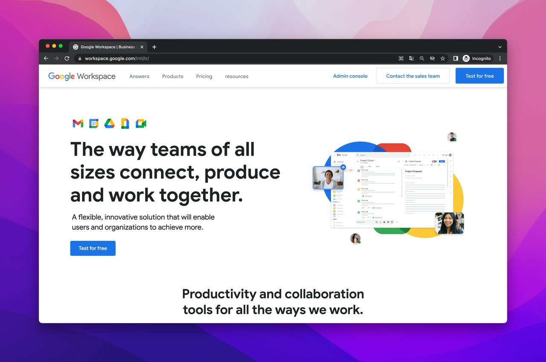Image resolution: width=546 pixels, height=362 pixels.
Task: Open the Pricing menu item
Action: pos(204,76)
